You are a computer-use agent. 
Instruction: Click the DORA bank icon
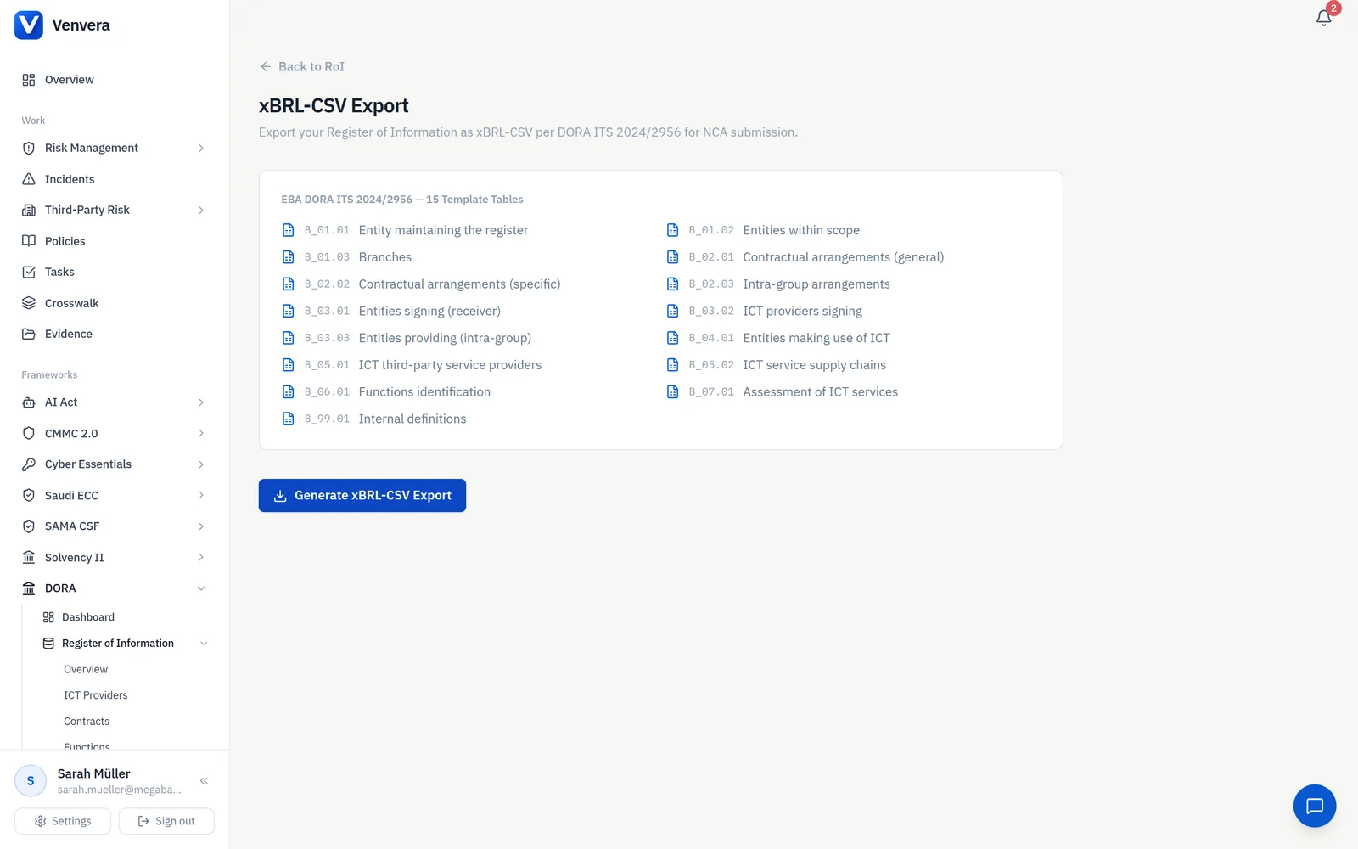[x=29, y=588]
